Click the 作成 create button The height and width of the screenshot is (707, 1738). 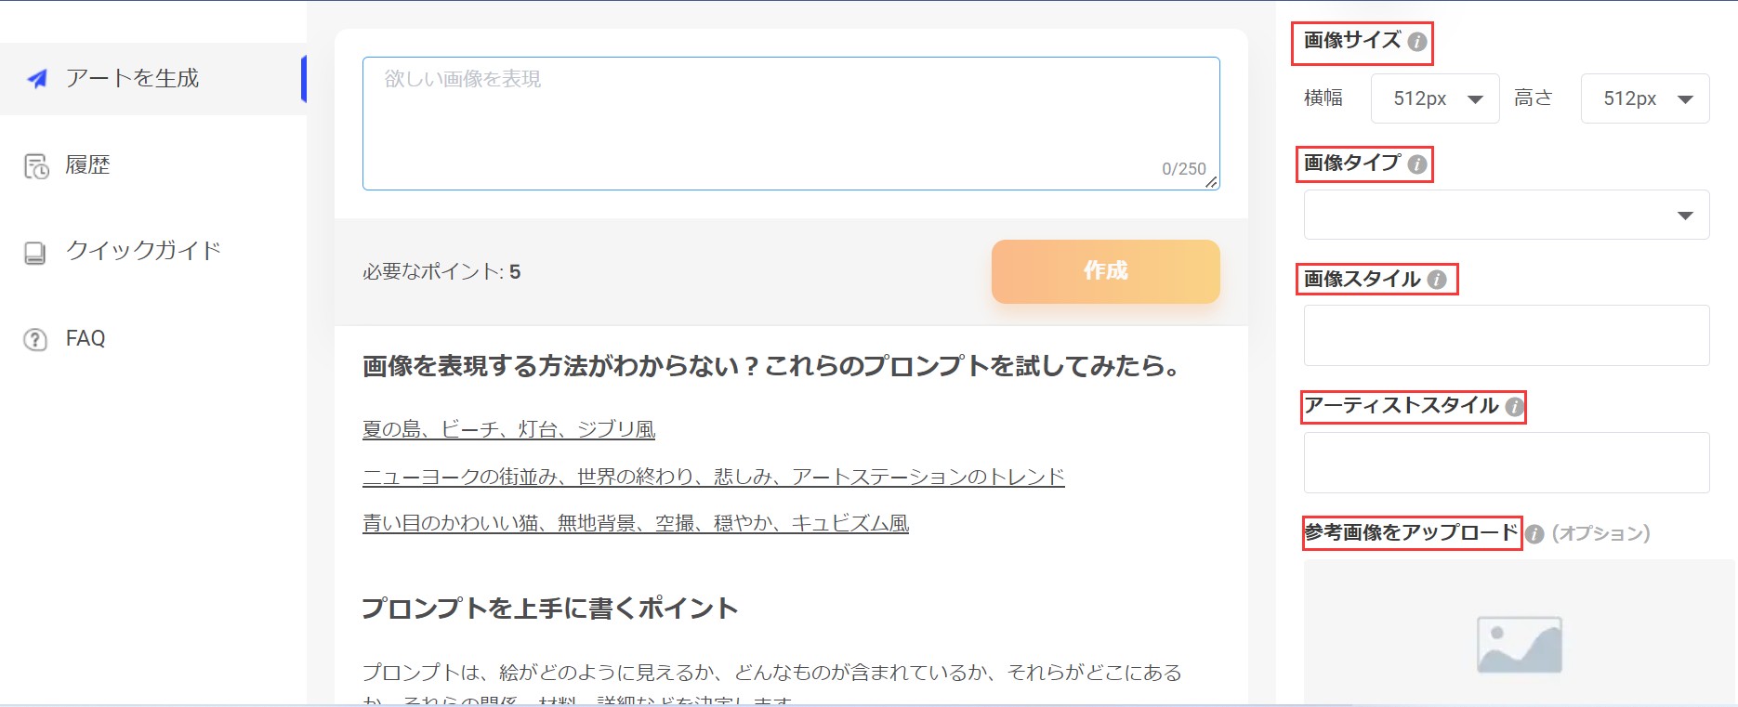[1106, 271]
